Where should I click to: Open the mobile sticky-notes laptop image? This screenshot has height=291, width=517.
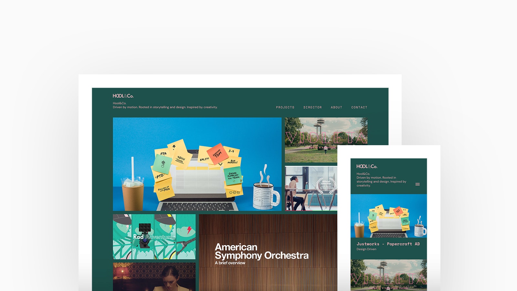pos(389,216)
